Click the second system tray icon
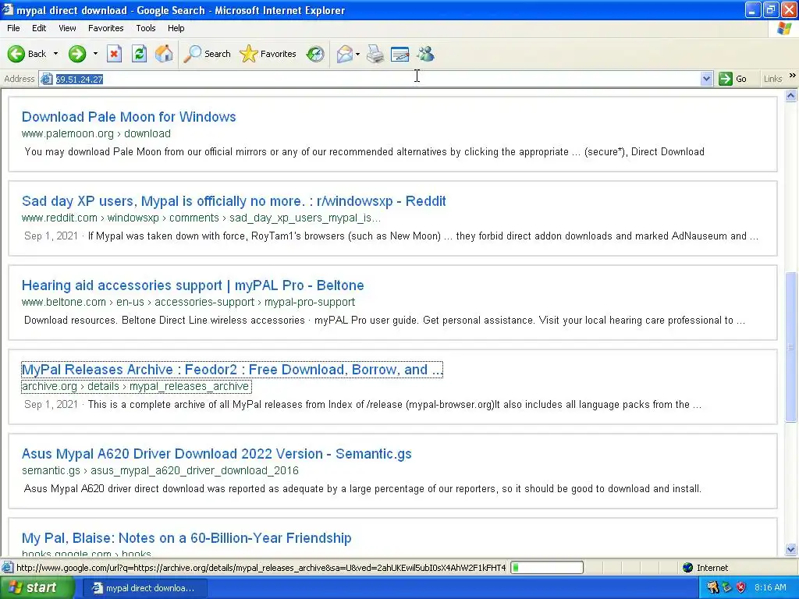The image size is (799, 599). click(727, 588)
